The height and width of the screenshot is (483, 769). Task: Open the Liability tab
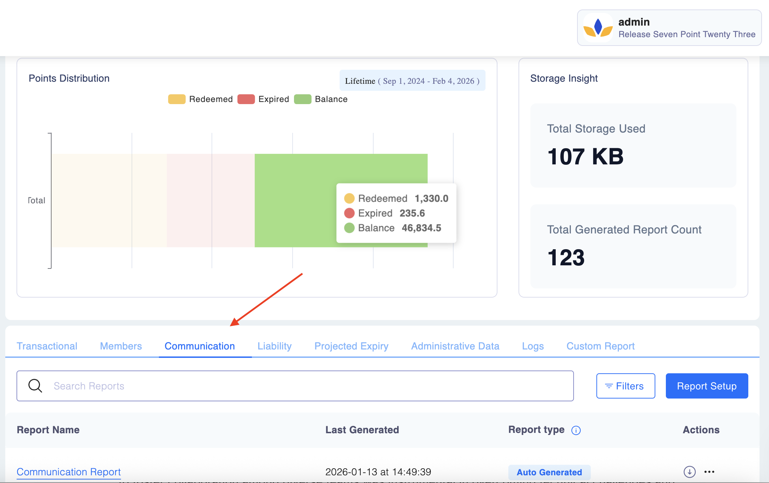tap(274, 346)
